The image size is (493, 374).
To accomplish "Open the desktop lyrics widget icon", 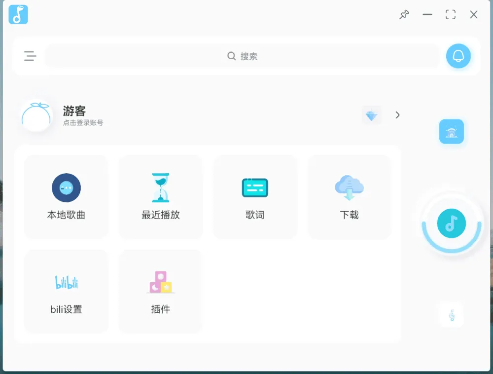I will coord(451,132).
